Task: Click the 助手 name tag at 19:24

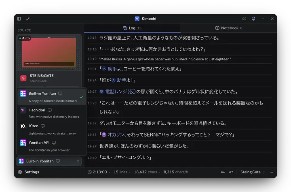Action: tap(122, 80)
